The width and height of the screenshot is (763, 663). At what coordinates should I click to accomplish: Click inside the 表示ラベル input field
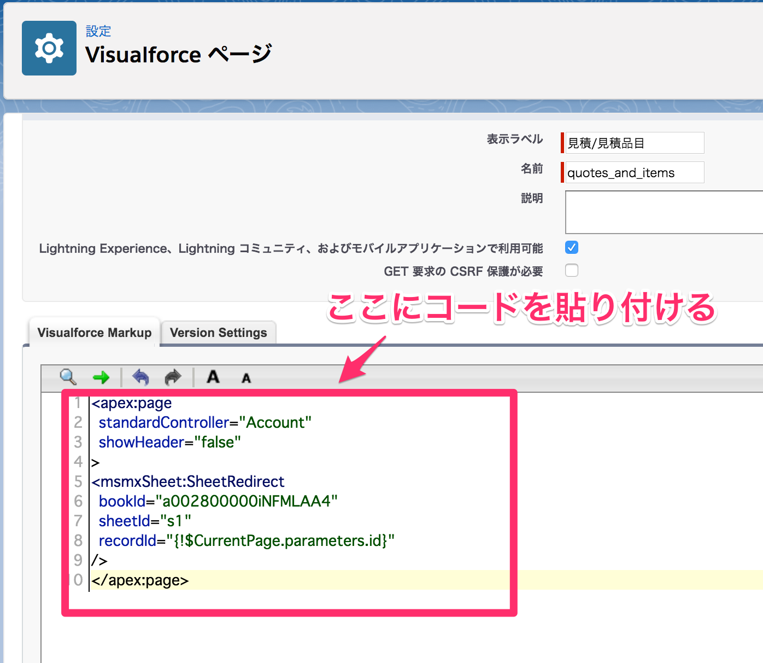pyautogui.click(x=632, y=143)
